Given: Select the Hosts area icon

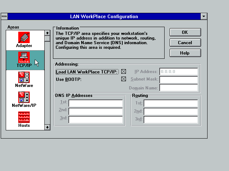Looking at the screenshot, I should (24, 117).
